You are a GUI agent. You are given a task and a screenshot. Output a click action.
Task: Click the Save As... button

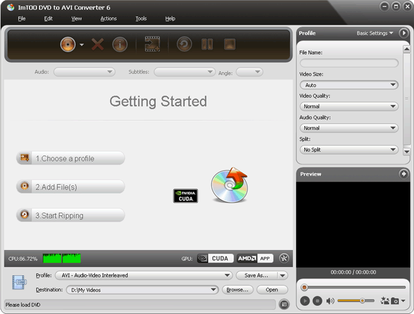[256, 275]
